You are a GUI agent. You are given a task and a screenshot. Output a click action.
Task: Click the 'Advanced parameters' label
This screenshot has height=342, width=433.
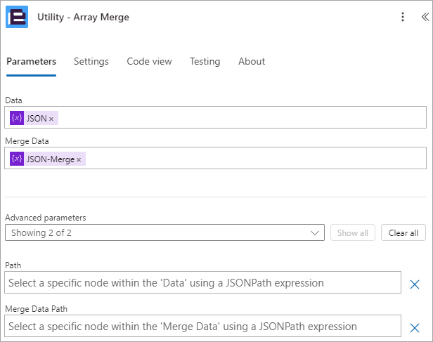click(46, 218)
